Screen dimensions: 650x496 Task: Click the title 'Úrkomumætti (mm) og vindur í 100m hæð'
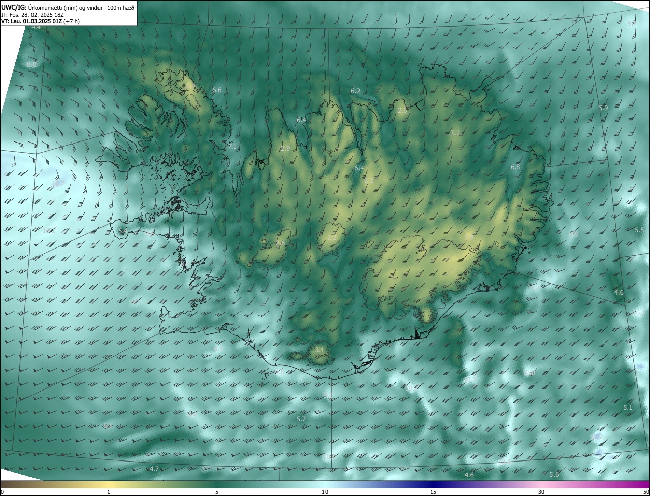click(81, 7)
